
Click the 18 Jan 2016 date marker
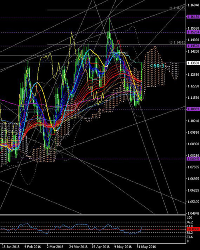click(x=11, y=247)
